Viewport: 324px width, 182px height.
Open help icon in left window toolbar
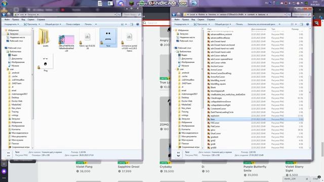(x=138, y=24)
